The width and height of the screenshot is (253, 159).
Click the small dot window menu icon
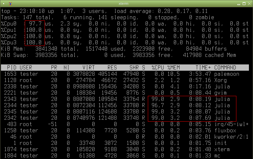click(x=3, y=3)
